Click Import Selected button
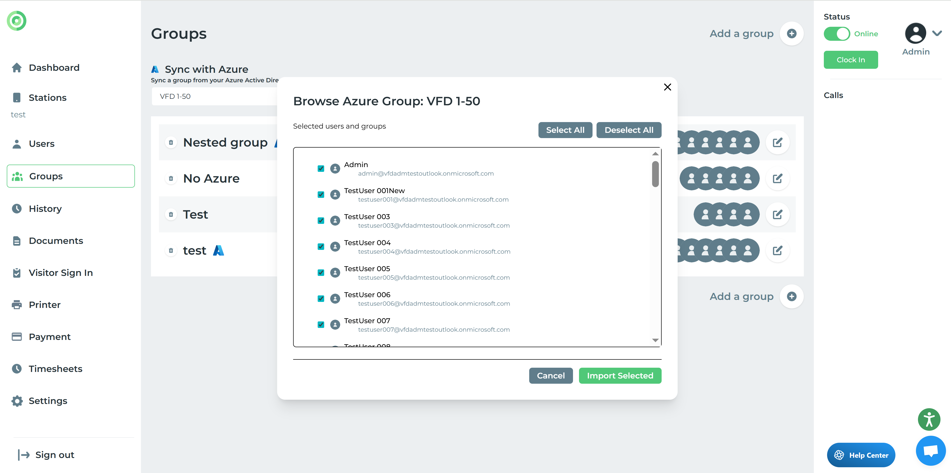Viewport: 951px width, 473px height. click(620, 376)
